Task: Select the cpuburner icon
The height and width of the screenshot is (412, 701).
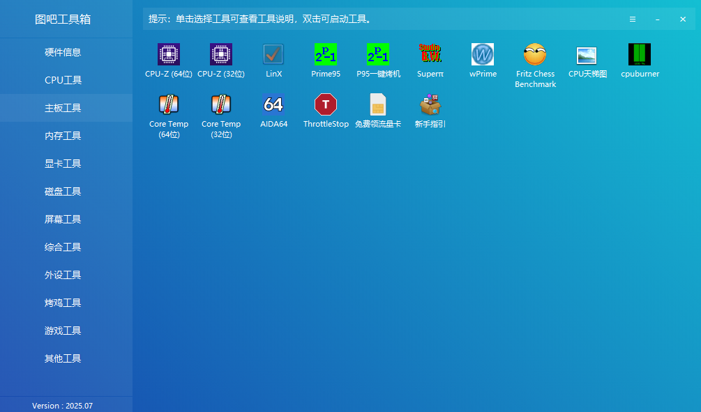Action: pyautogui.click(x=640, y=54)
